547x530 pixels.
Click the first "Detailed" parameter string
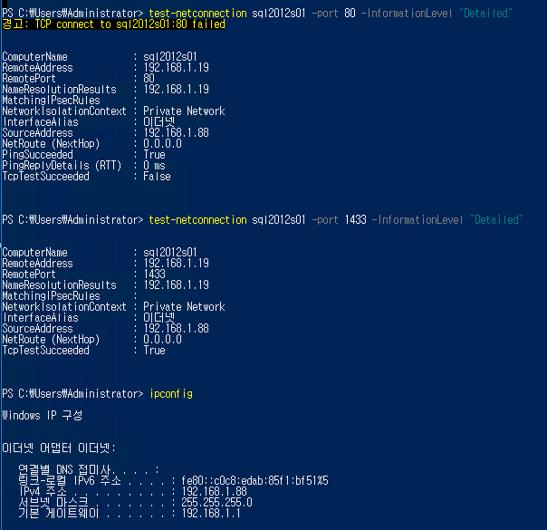(486, 14)
